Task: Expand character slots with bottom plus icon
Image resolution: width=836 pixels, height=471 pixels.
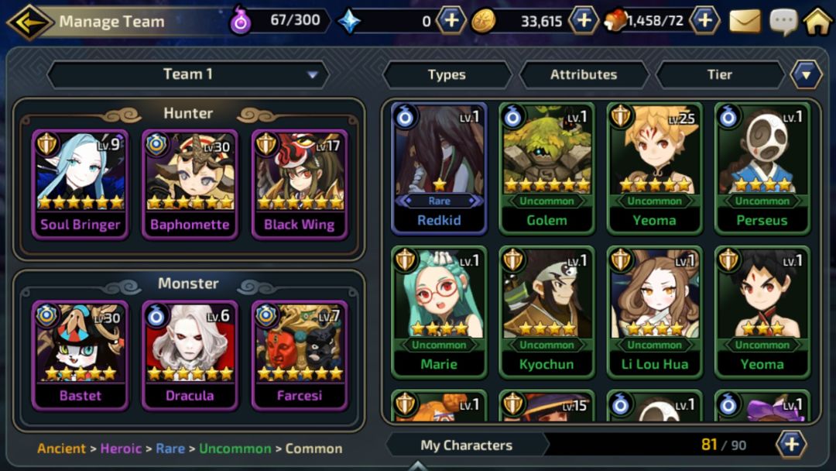Action: pyautogui.click(x=790, y=444)
